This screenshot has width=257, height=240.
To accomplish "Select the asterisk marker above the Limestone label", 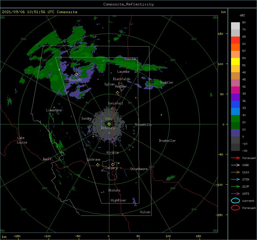I will click(x=54, y=108).
